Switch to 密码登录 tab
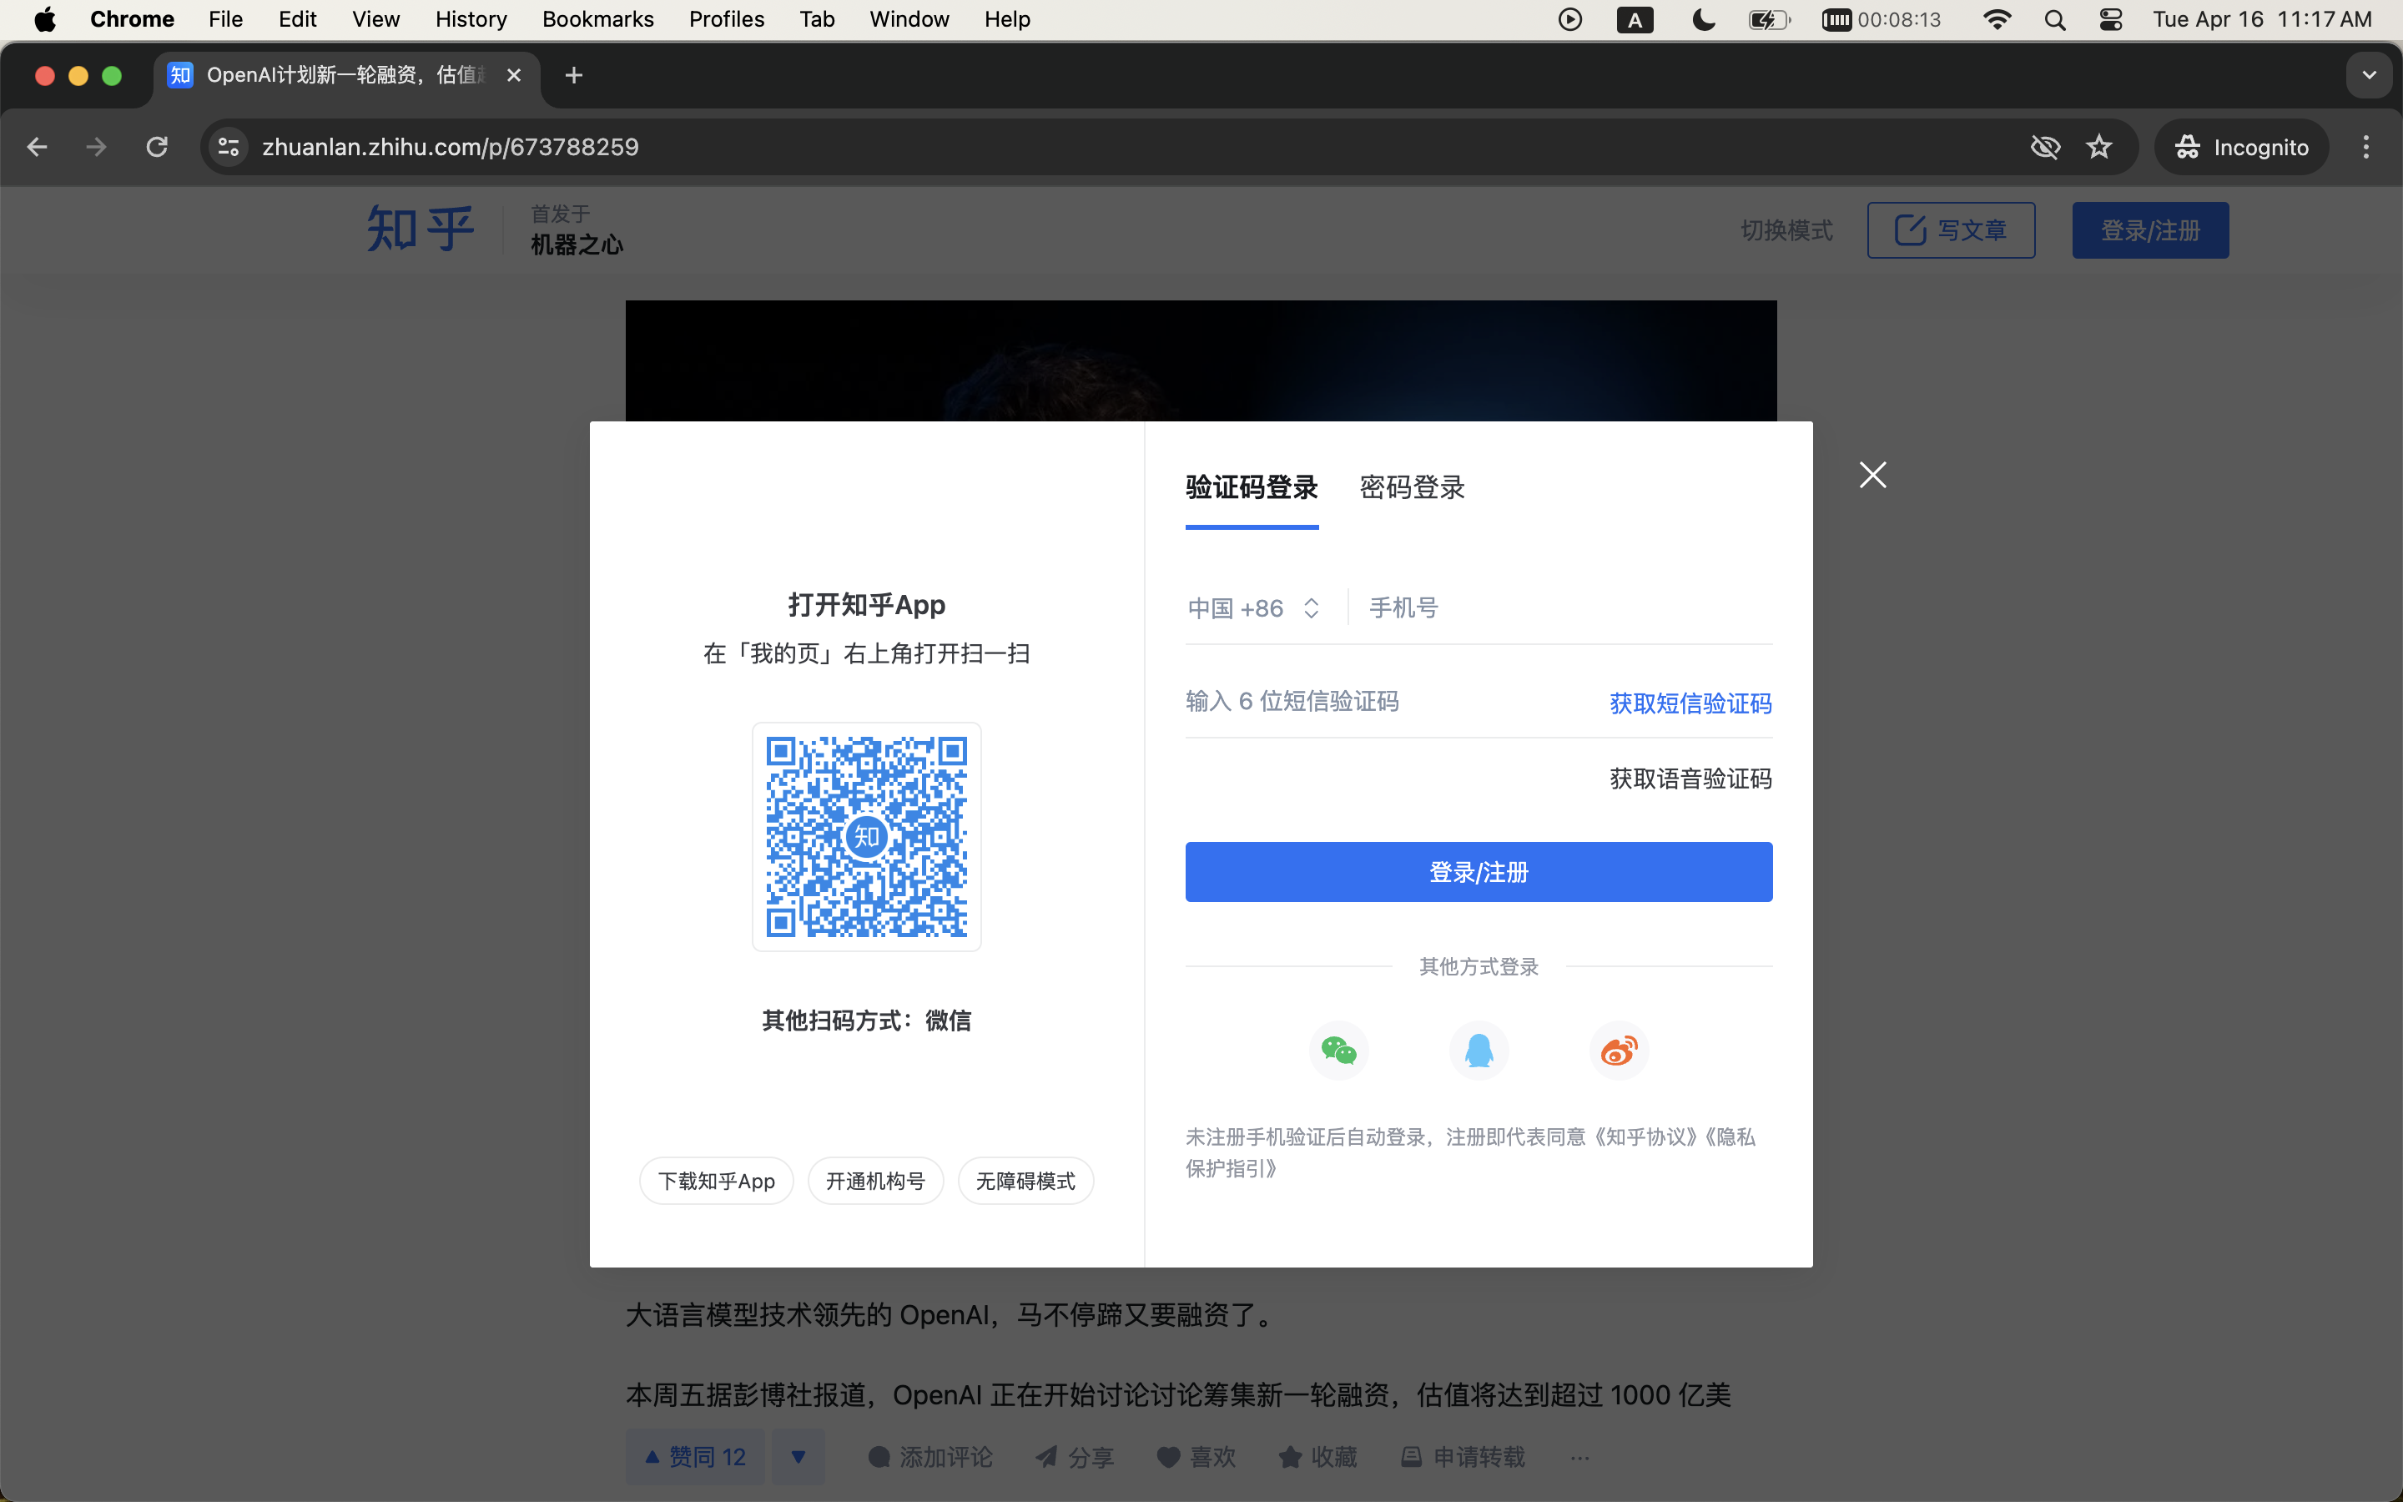 coord(1411,488)
